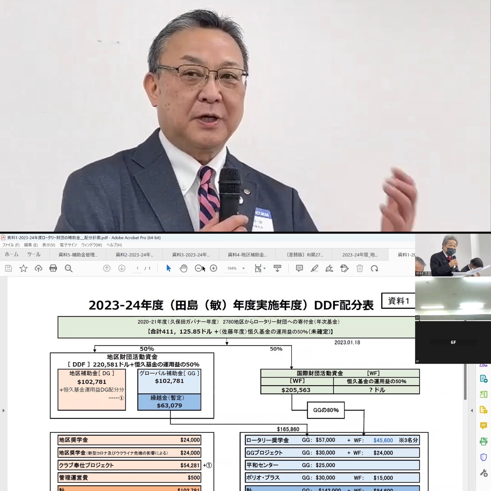Expand the left navigation pane arrow
Viewport: 491px width, 491px height.
(x=3, y=410)
